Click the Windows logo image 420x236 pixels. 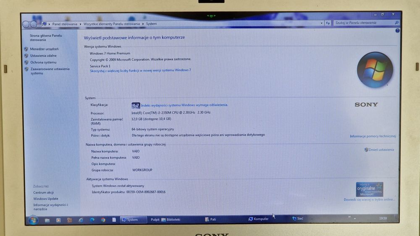point(375,70)
